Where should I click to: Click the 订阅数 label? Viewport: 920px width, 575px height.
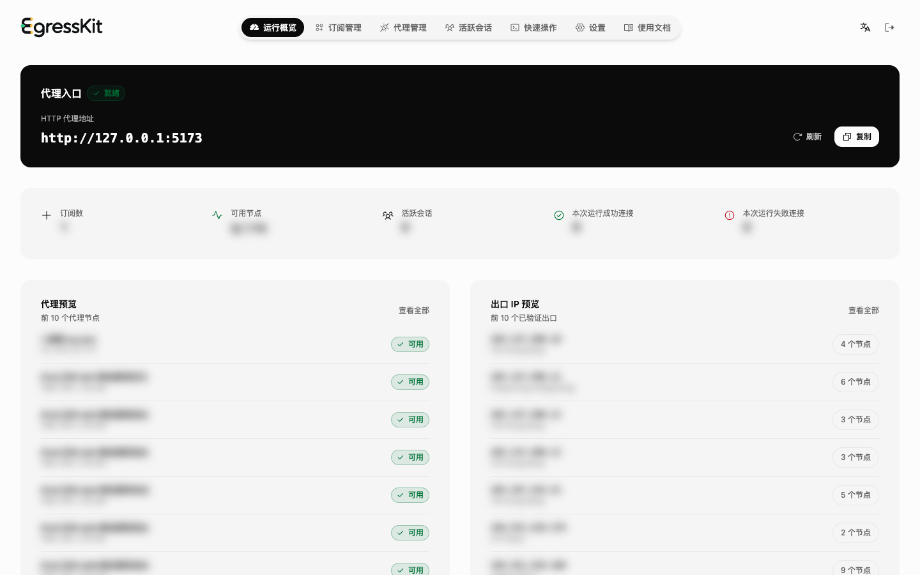(72, 213)
